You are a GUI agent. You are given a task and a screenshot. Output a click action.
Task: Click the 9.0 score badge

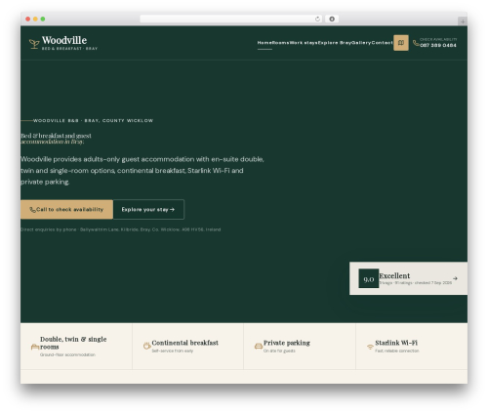pos(369,278)
